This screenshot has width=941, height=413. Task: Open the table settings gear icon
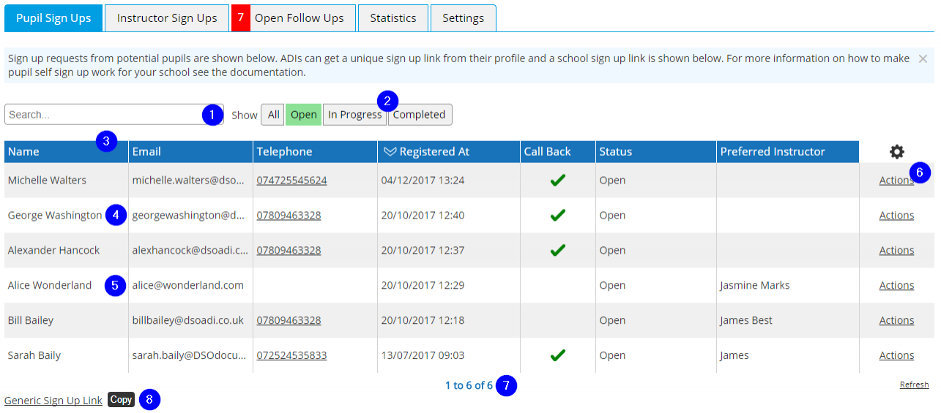point(896,151)
